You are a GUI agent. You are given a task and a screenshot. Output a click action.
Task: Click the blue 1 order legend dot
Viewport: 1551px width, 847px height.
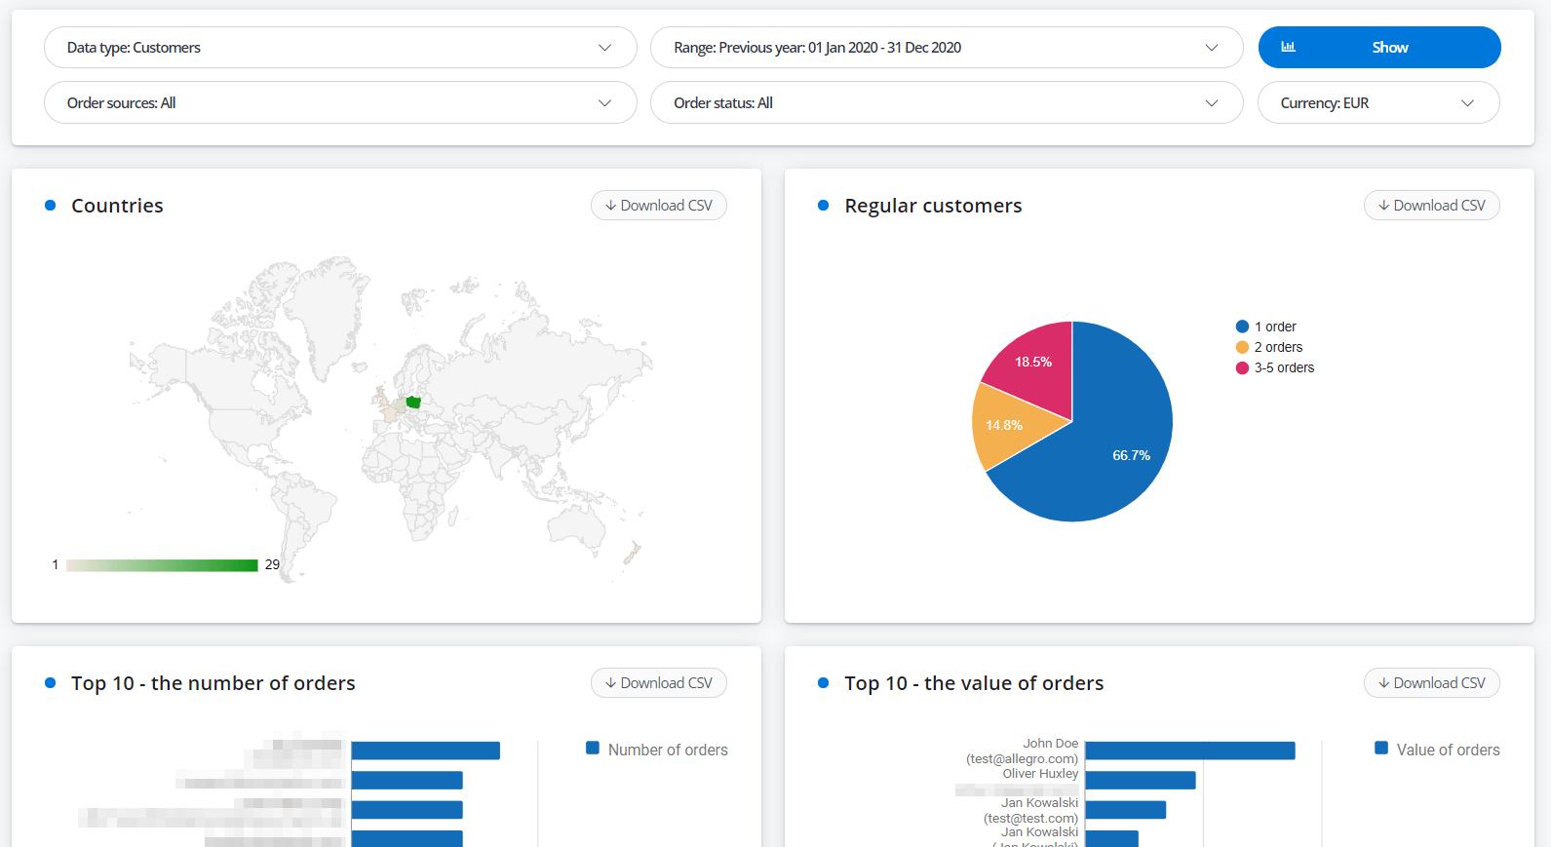(x=1242, y=327)
